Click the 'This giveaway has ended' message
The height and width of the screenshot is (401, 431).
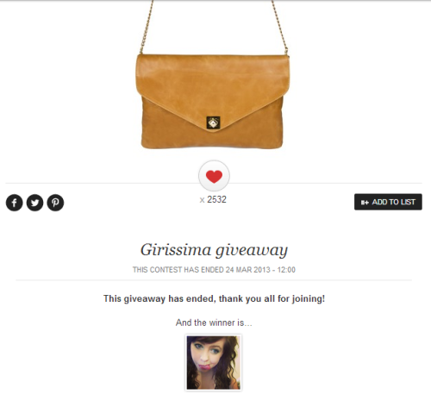pos(214,298)
